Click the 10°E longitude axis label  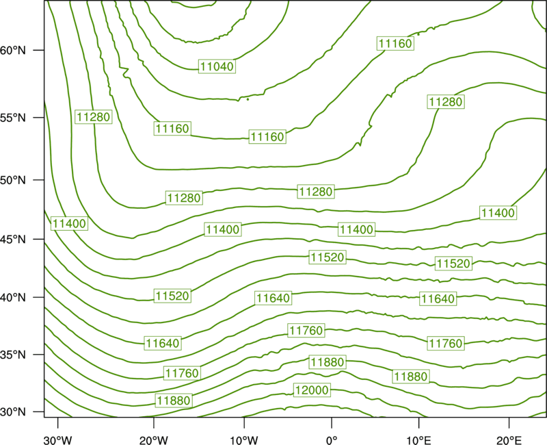[x=418, y=440]
